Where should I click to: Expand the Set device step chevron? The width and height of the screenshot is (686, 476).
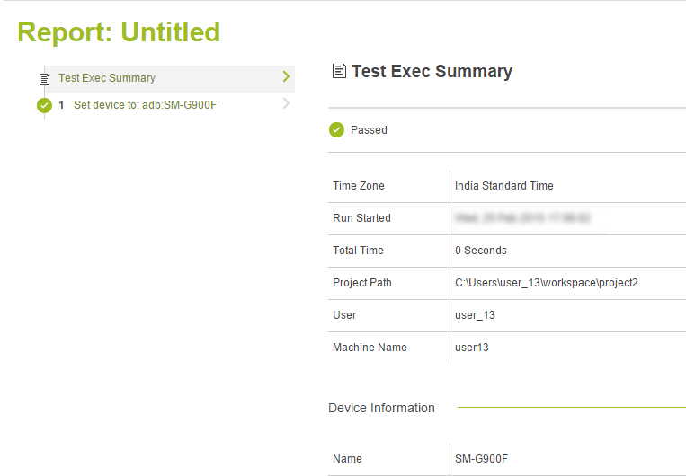[x=286, y=104]
